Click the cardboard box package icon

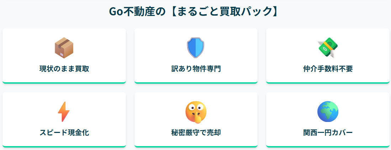(x=64, y=48)
